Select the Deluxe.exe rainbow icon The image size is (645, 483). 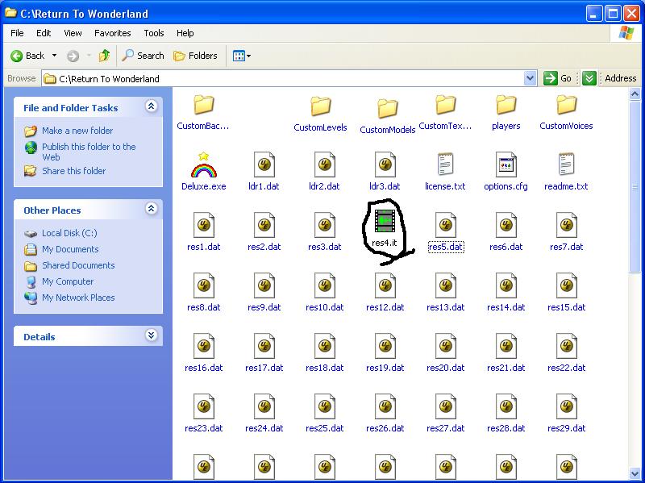tap(204, 164)
